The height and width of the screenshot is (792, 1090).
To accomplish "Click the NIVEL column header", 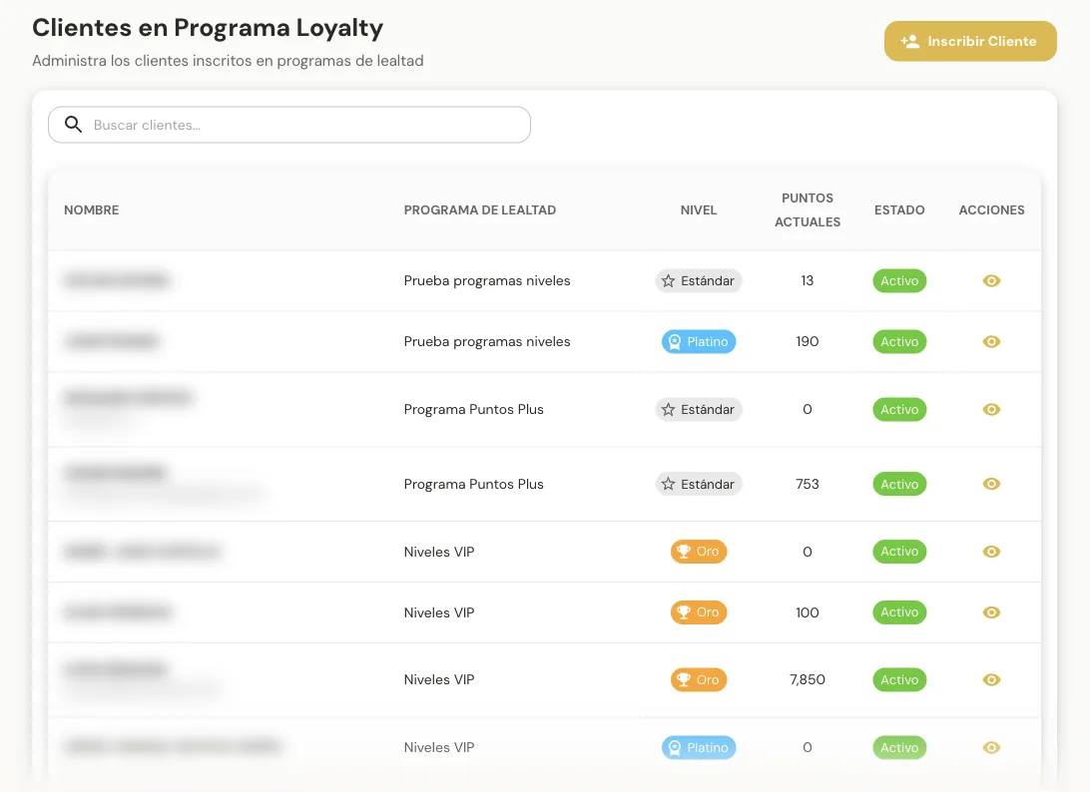I will (x=699, y=209).
